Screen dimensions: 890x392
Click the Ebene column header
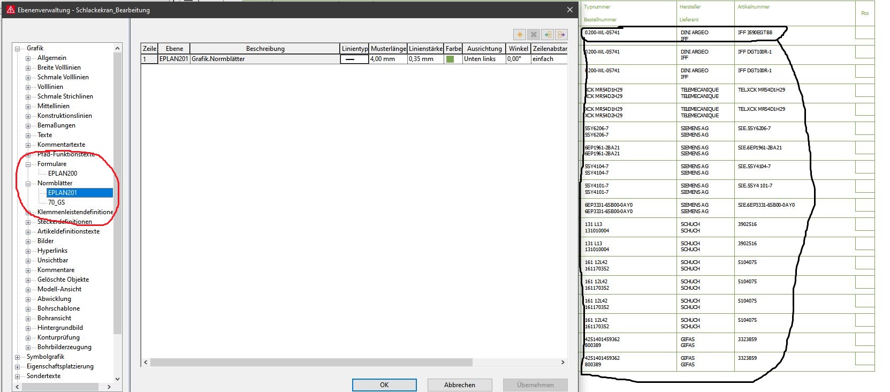click(x=174, y=49)
